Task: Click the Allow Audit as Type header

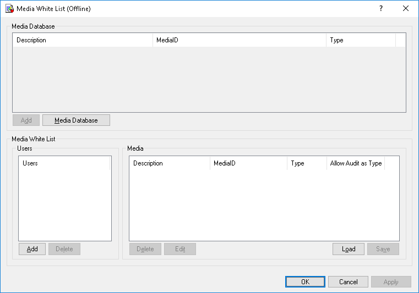Action: click(x=356, y=163)
